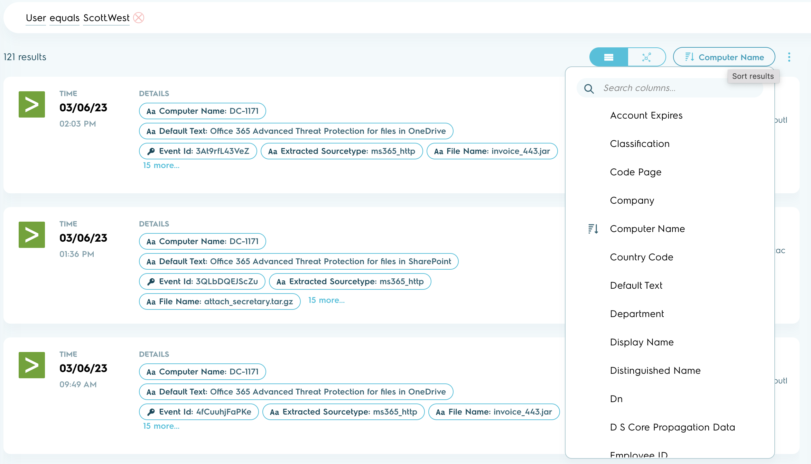Toggle sort direction icon beside Computer Name
The width and height of the screenshot is (811, 464).
[x=593, y=229]
